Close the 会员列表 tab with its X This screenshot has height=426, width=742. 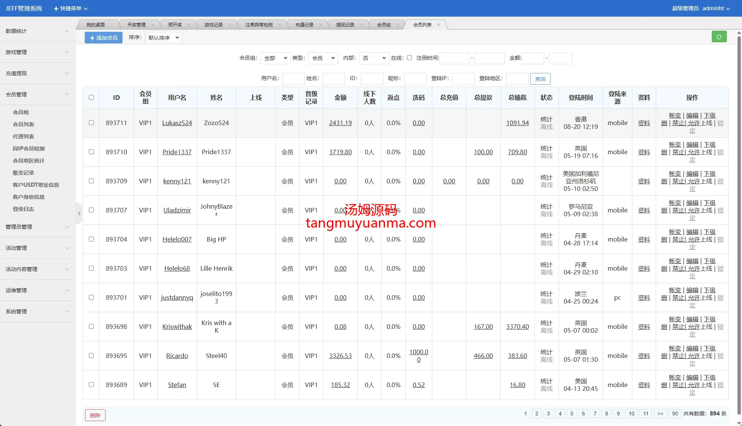click(438, 25)
